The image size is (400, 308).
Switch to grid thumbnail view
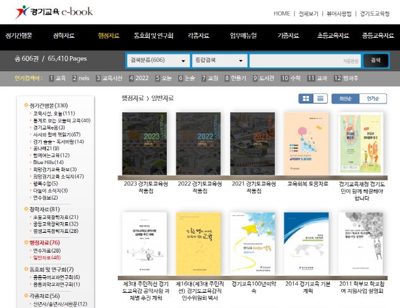(306, 98)
